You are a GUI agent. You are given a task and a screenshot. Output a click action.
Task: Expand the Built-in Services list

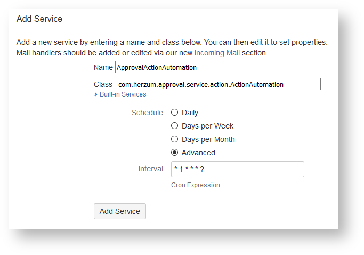click(123, 94)
